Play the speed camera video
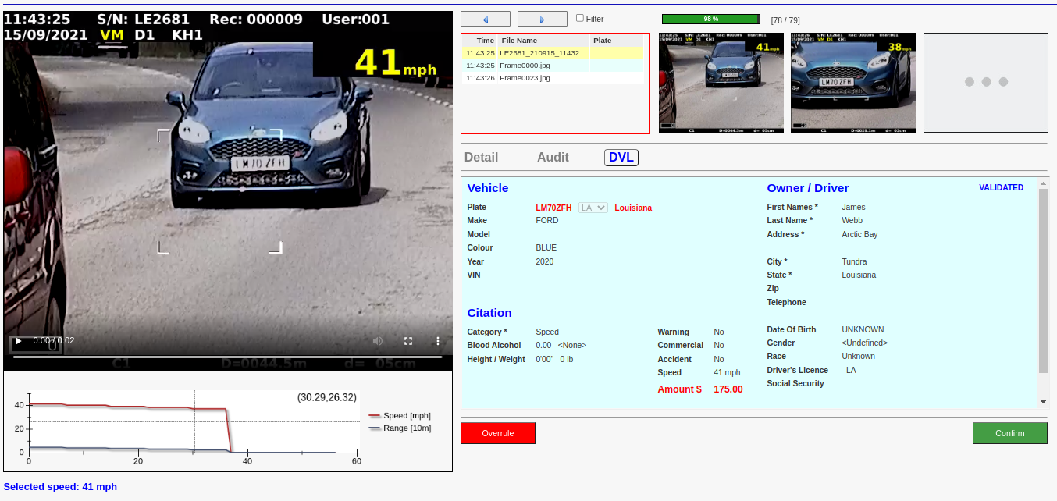The width and height of the screenshot is (1057, 501). coord(19,341)
